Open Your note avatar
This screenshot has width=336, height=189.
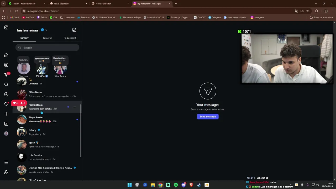(x=24, y=68)
